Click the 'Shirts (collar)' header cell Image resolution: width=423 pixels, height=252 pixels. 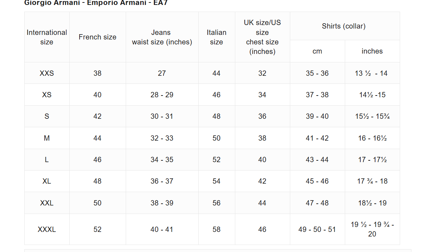tap(344, 26)
